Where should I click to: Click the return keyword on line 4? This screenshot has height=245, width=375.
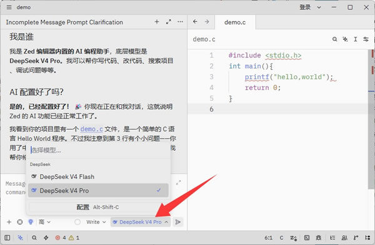pos(257,87)
